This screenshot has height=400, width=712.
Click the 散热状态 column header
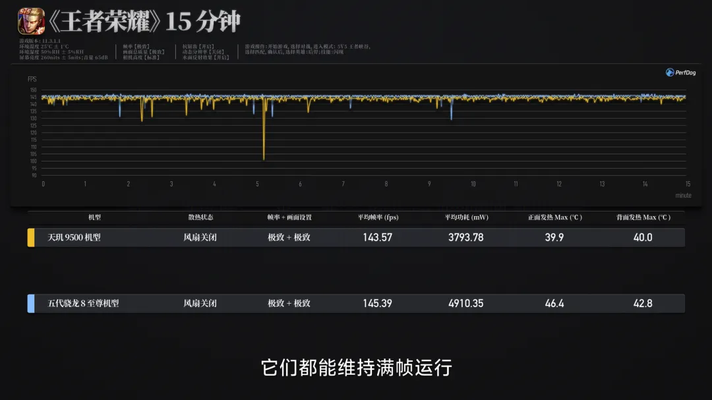click(x=200, y=217)
